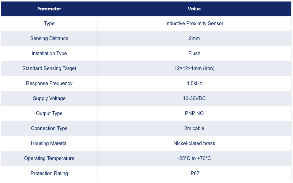Viewport: 293px width, 183px height.
Task: Click the Parameter column header
Action: pos(49,9)
